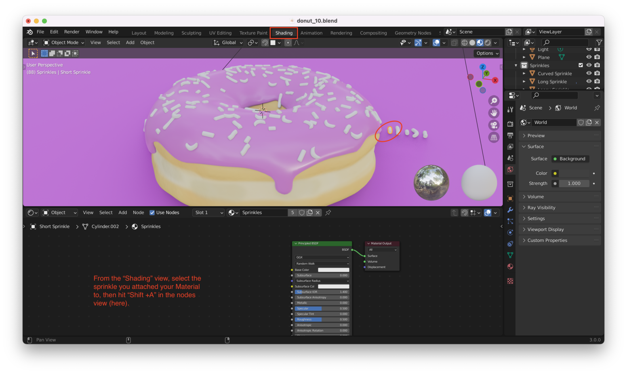Click the Strength value field
Viewport: 627px width, 374px height.
574,183
